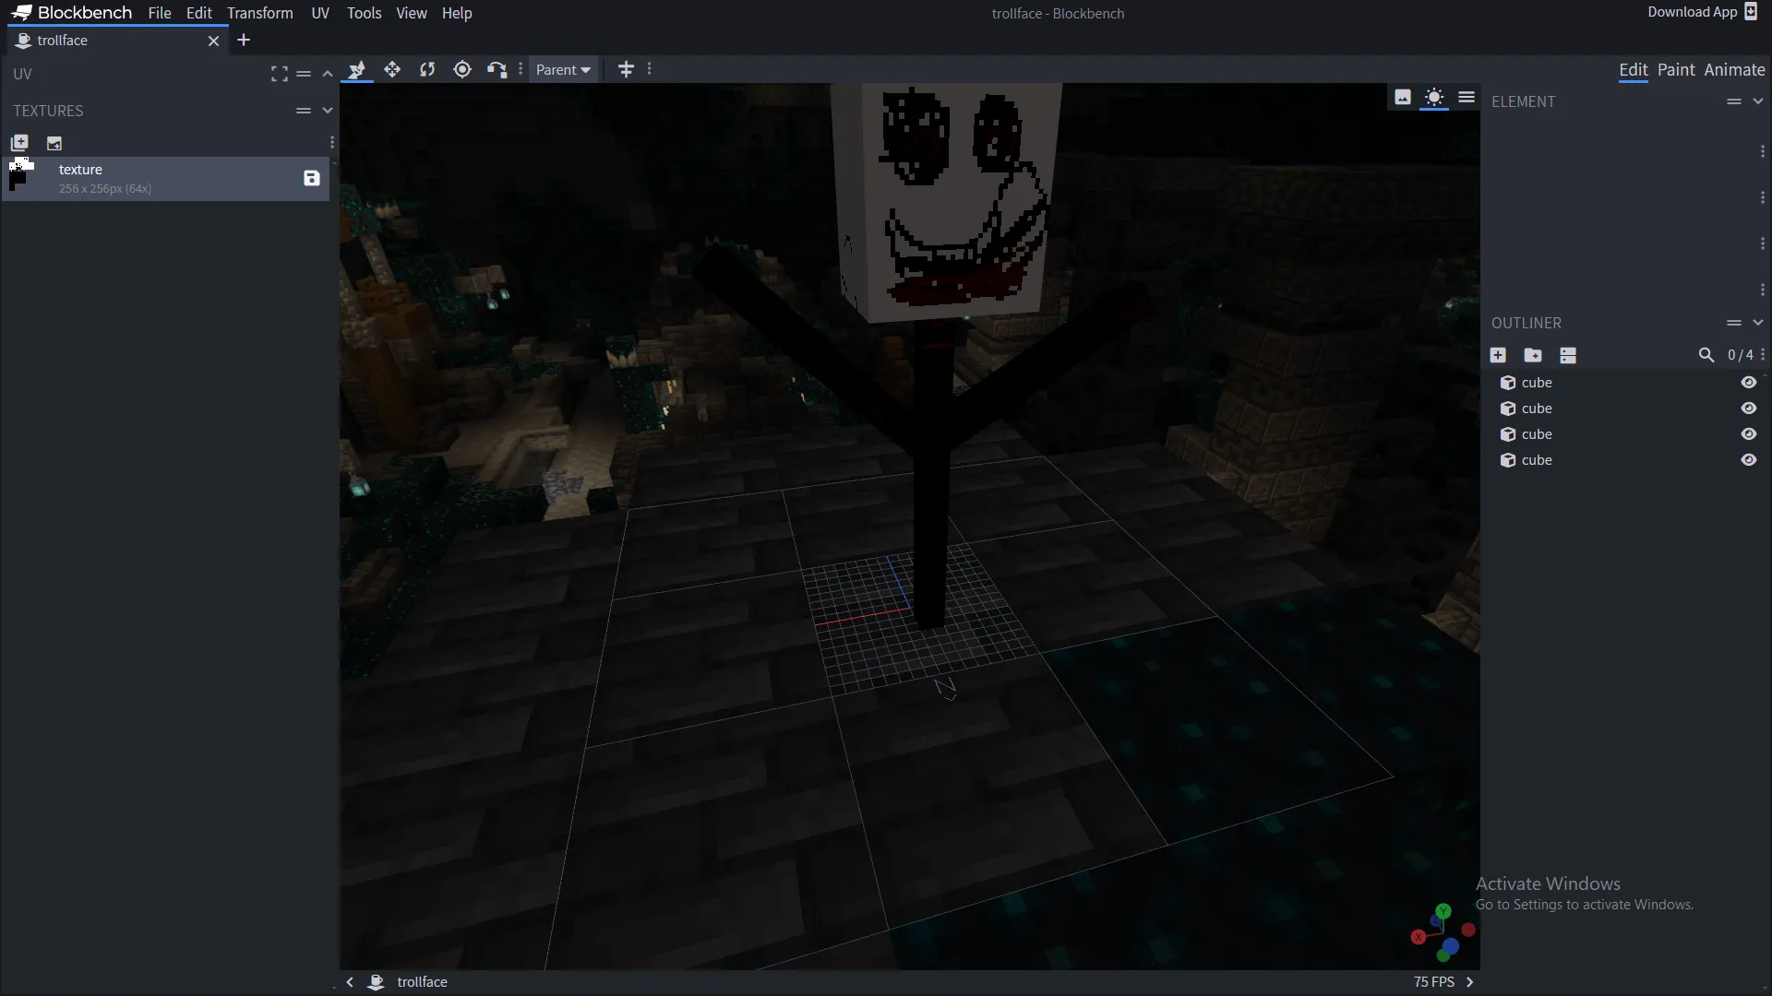Viewport: 1772px width, 996px height.
Task: Open the Textures panel handle menu
Action: pyautogui.click(x=304, y=111)
